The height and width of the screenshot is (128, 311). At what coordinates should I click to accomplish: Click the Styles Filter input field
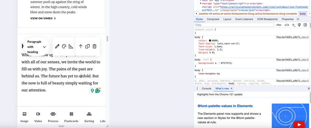235,25
